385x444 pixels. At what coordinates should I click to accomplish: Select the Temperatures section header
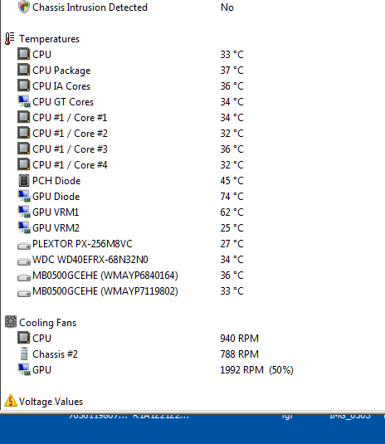tap(49, 39)
